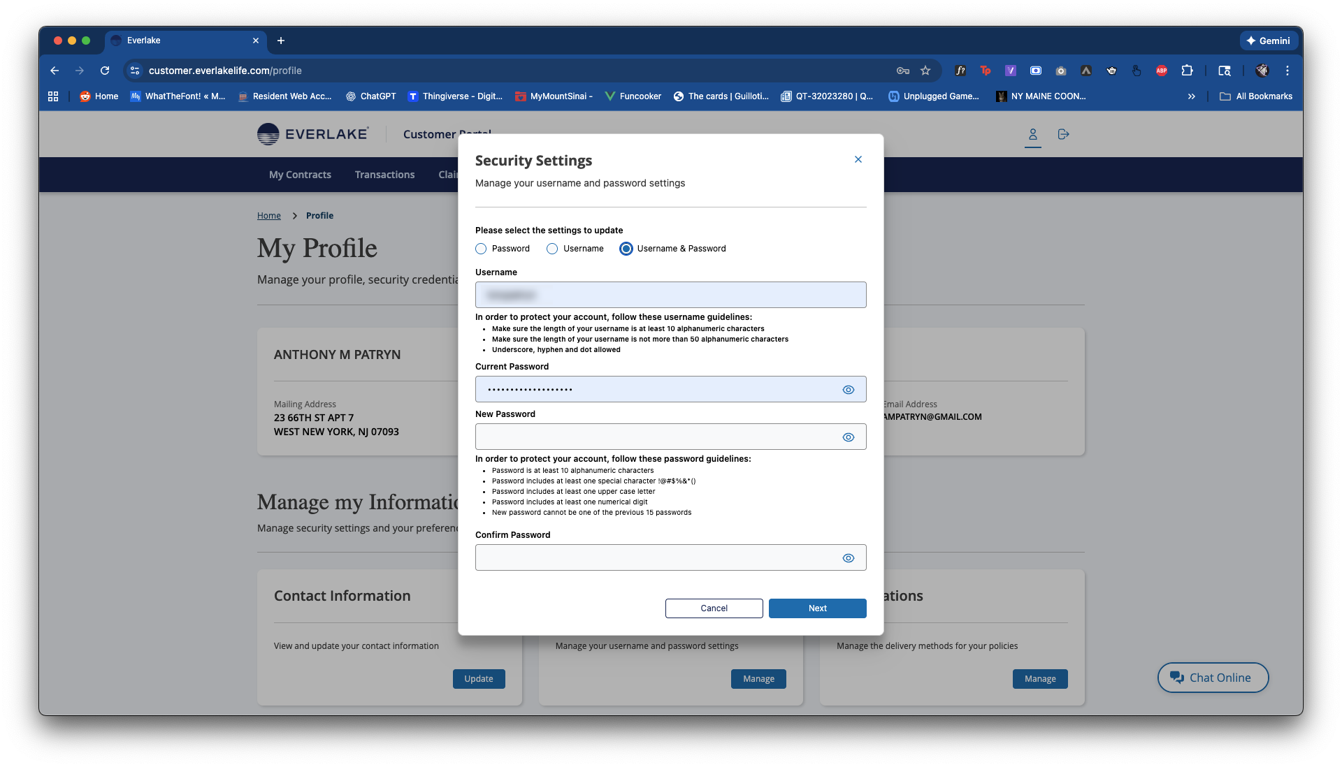The height and width of the screenshot is (767, 1342).
Task: Go to the Transactions nav tab
Action: (x=384, y=175)
